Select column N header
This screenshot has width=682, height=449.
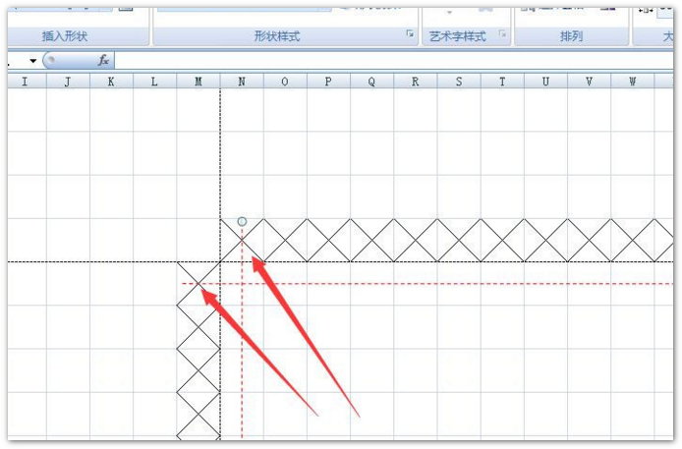242,82
